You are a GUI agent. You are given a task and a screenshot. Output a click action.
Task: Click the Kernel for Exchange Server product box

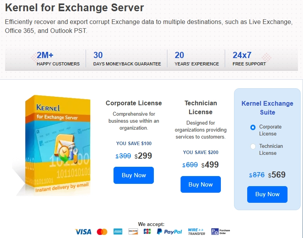coord(58,146)
